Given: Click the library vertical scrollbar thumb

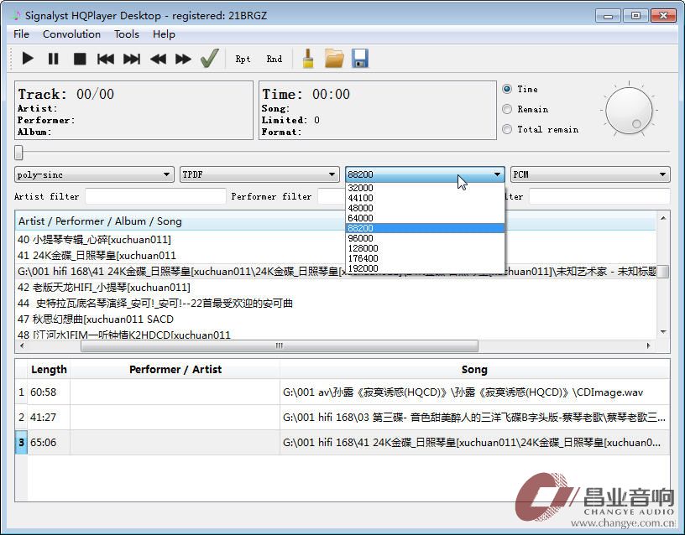Looking at the screenshot, I should [x=663, y=272].
